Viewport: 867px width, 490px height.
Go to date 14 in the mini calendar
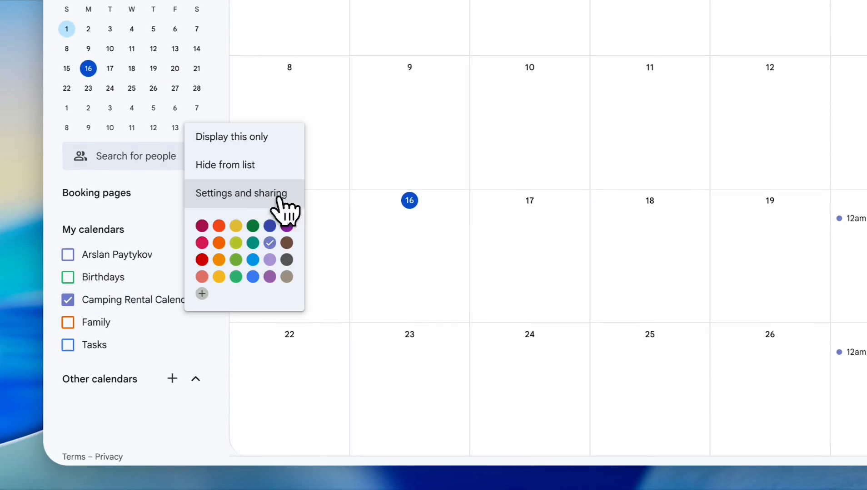[x=197, y=49]
